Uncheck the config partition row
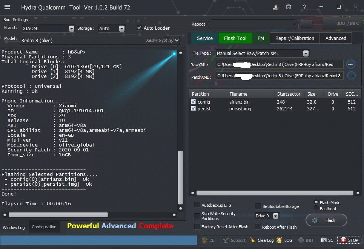Image resolution: width=364 pixels, height=249 pixels. [x=193, y=102]
